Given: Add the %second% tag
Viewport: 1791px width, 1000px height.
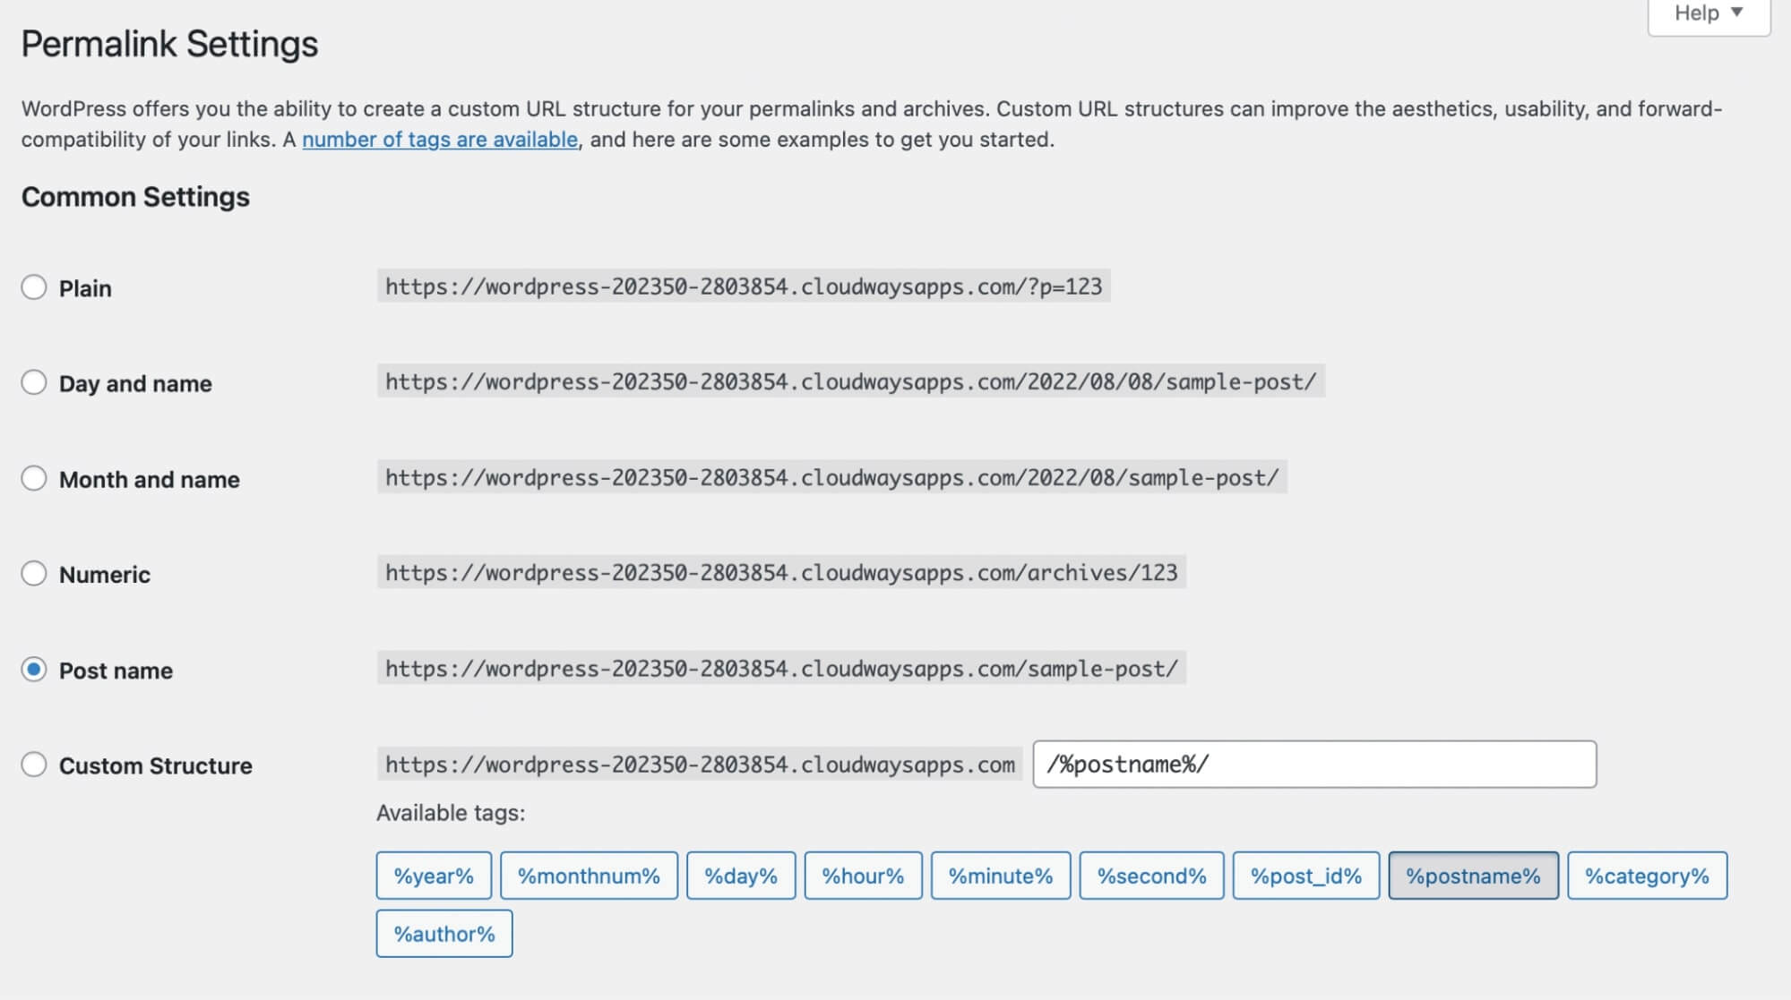Looking at the screenshot, I should point(1151,876).
